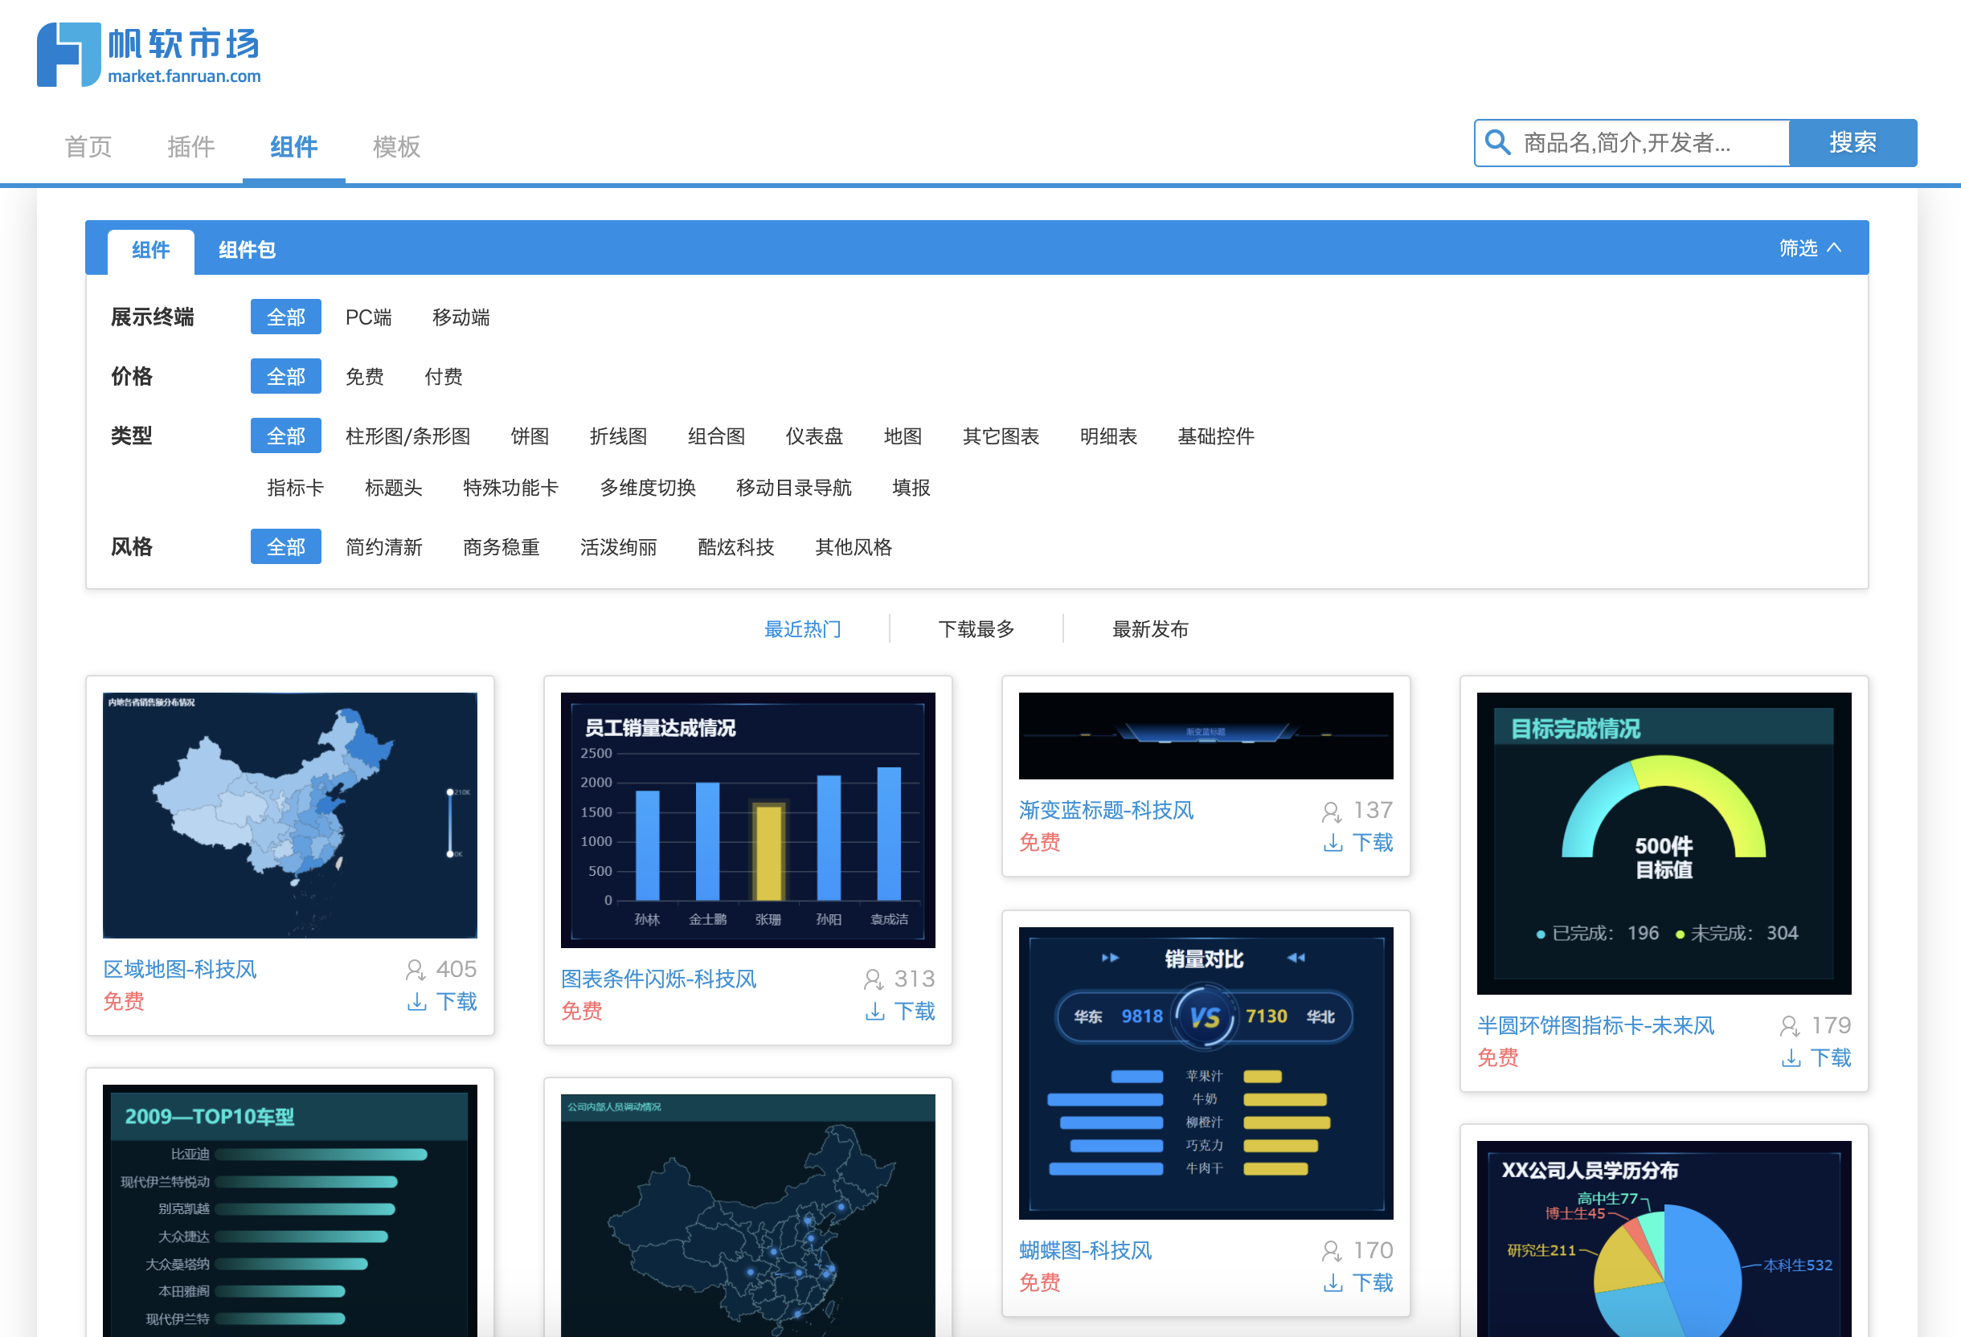Click the search magnifier icon
The height and width of the screenshot is (1337, 1961).
coord(1497,142)
